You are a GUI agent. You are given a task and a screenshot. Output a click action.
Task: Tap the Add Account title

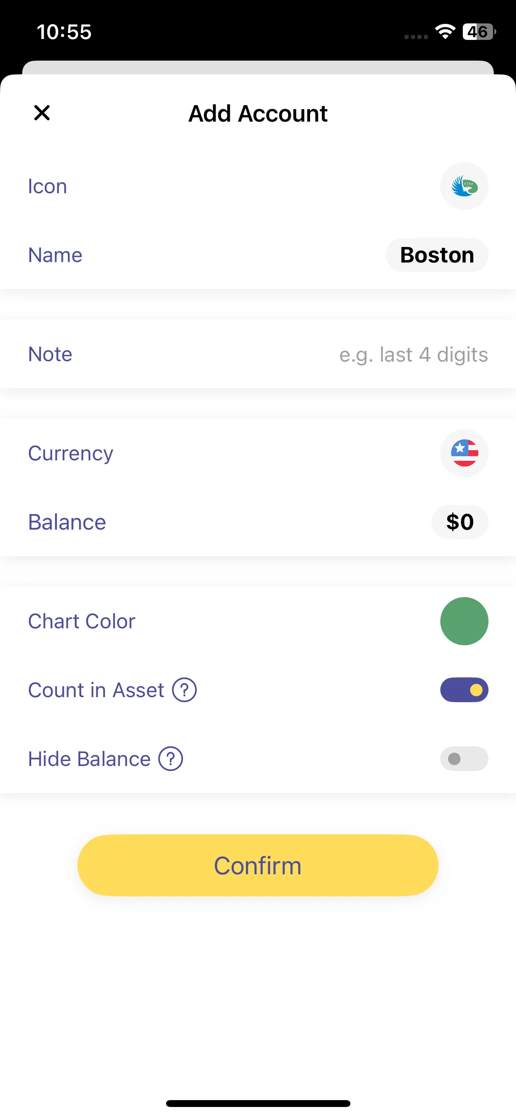point(258,113)
